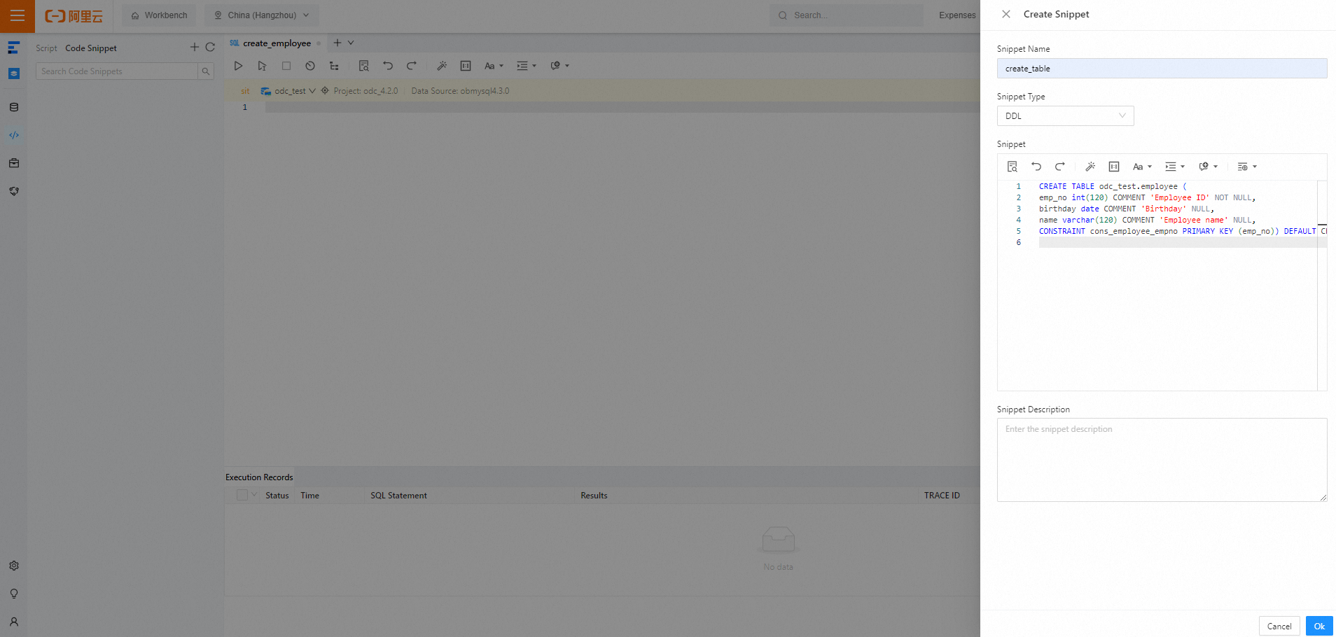Open the comment dropdown in snippet toolbar

pos(1208,167)
